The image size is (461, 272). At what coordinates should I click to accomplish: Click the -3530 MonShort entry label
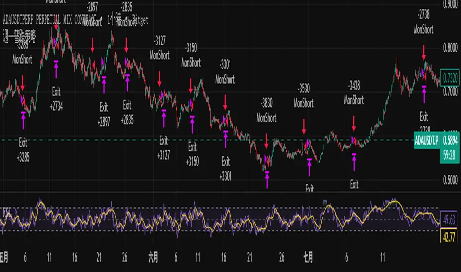click(x=304, y=95)
